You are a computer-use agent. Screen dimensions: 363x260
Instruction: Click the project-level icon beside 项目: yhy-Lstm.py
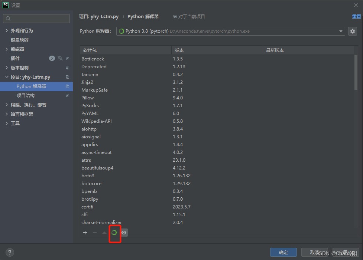67,77
